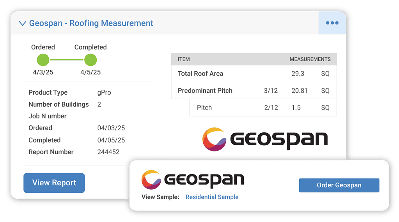399x222 pixels.
Task: Open the three-dot options menu
Action: click(x=332, y=23)
